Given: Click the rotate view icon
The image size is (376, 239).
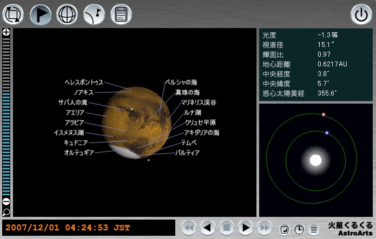Looking at the screenshot, I should click(x=13, y=15).
